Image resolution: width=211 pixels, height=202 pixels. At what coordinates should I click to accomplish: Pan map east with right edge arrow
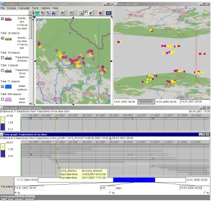coord(111,61)
